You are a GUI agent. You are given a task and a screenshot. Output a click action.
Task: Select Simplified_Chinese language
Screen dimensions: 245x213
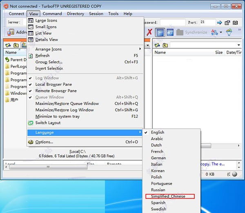[x=171, y=196]
